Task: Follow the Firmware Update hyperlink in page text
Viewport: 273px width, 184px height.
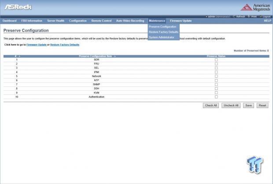Action: click(x=37, y=45)
